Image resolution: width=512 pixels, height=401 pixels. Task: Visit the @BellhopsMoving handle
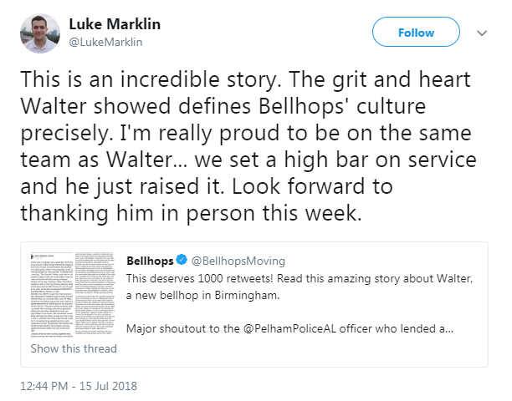pyautogui.click(x=238, y=261)
